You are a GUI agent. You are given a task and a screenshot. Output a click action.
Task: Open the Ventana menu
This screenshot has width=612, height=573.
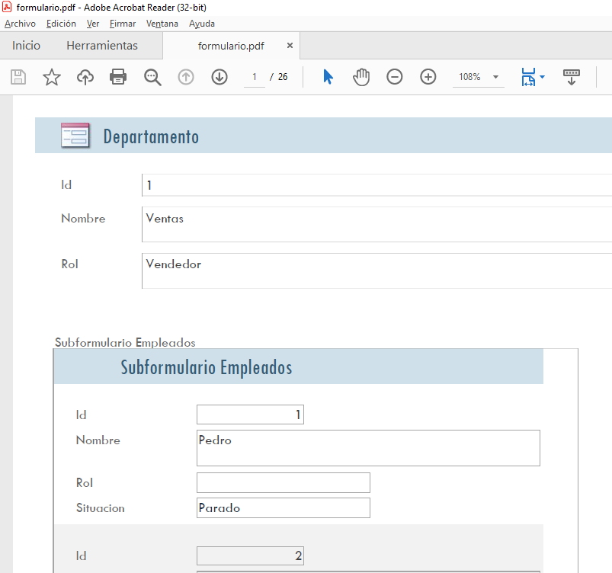coord(162,24)
